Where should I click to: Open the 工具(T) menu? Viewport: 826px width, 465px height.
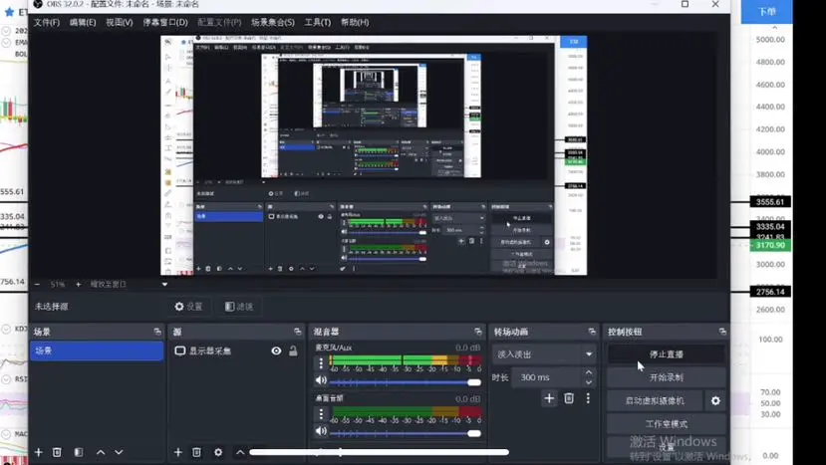pos(317,22)
